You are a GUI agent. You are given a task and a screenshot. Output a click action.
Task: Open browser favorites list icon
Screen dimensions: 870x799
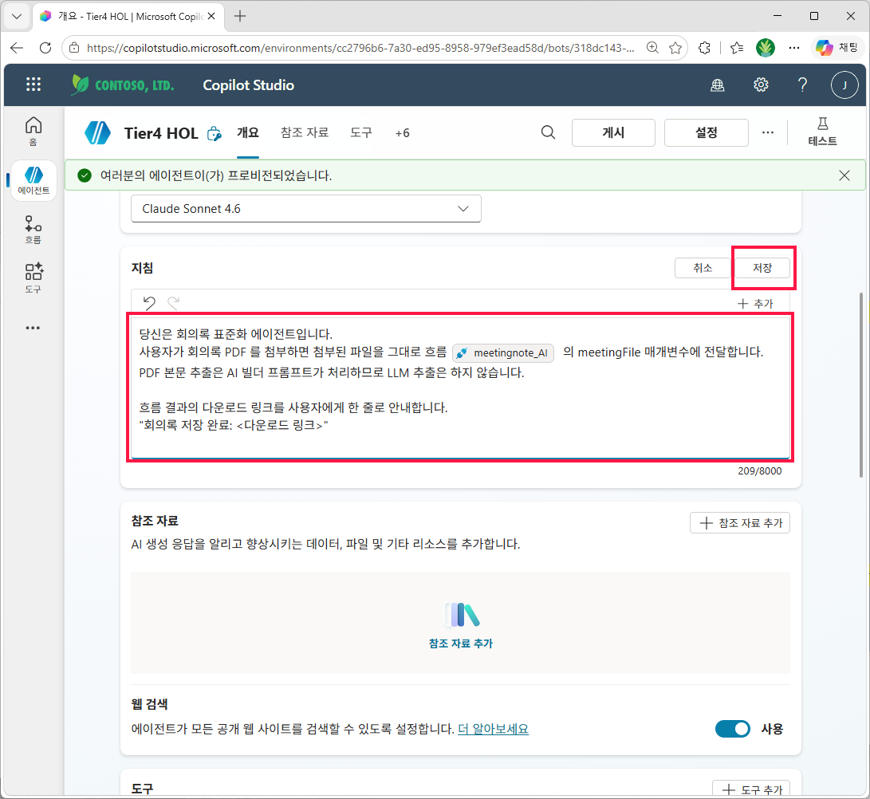coord(737,48)
